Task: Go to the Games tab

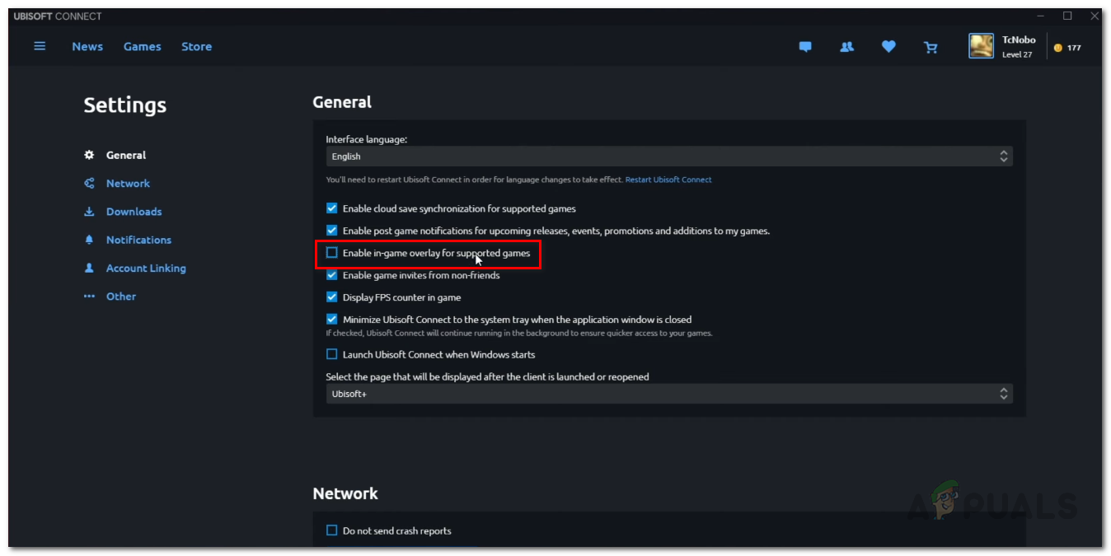Action: 143,47
